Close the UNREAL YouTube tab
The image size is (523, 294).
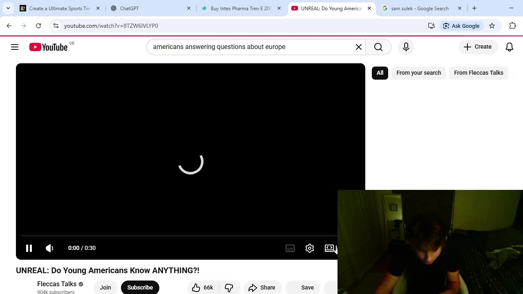click(369, 8)
